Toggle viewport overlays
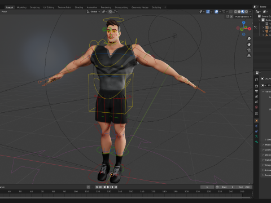Viewport: 271px width, 203px height. tap(216, 12)
